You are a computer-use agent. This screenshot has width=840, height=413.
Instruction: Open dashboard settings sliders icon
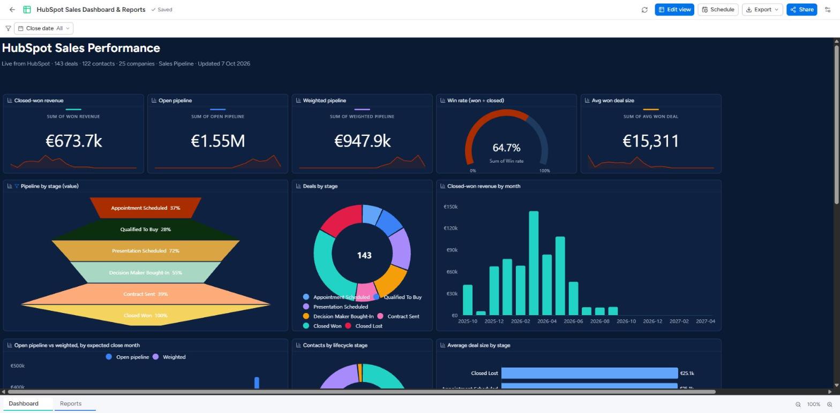(828, 10)
